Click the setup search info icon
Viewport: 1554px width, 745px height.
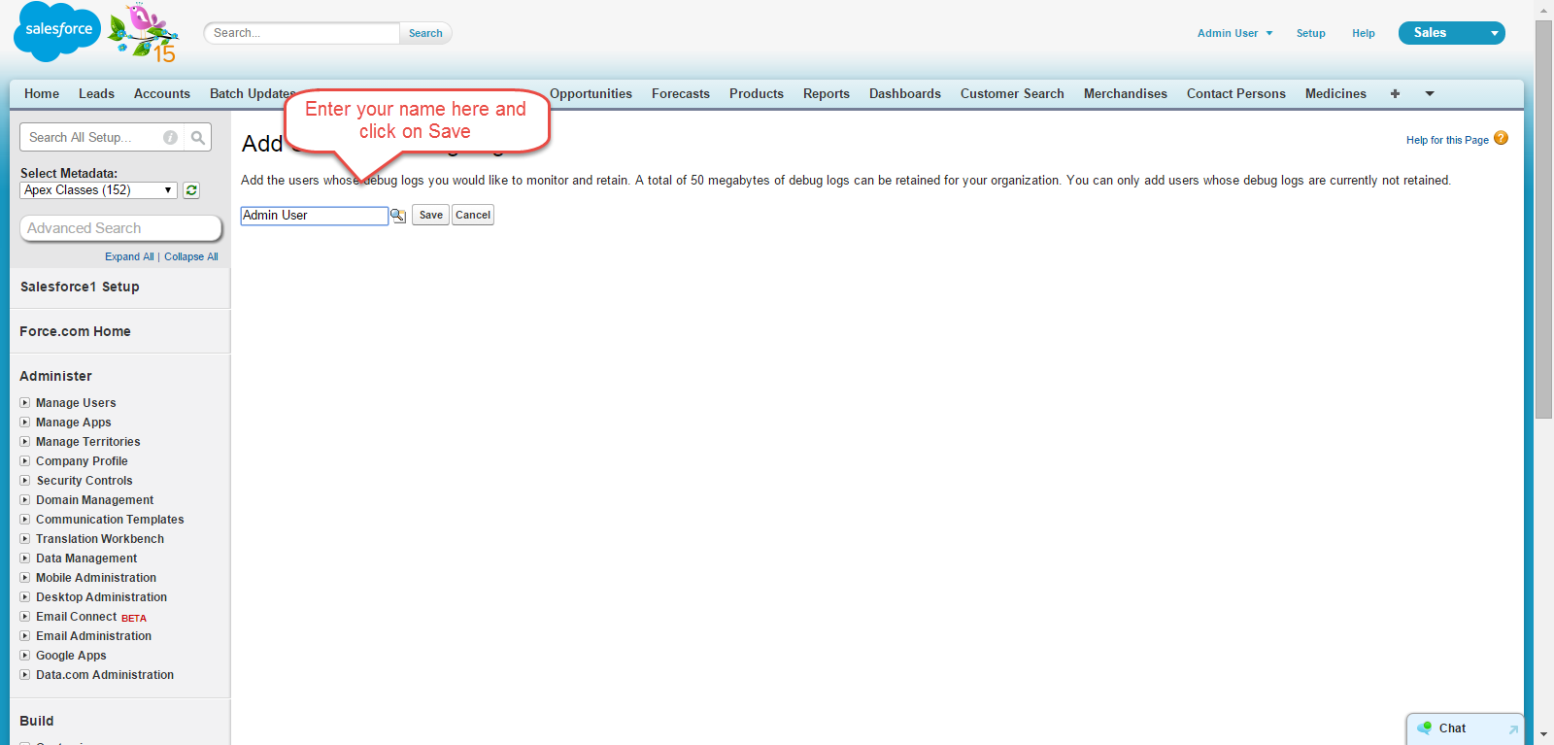coord(170,138)
